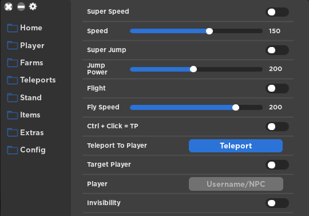Click the Fly Speed value 200
Image resolution: width=309 pixels, height=216 pixels.
tap(275, 107)
